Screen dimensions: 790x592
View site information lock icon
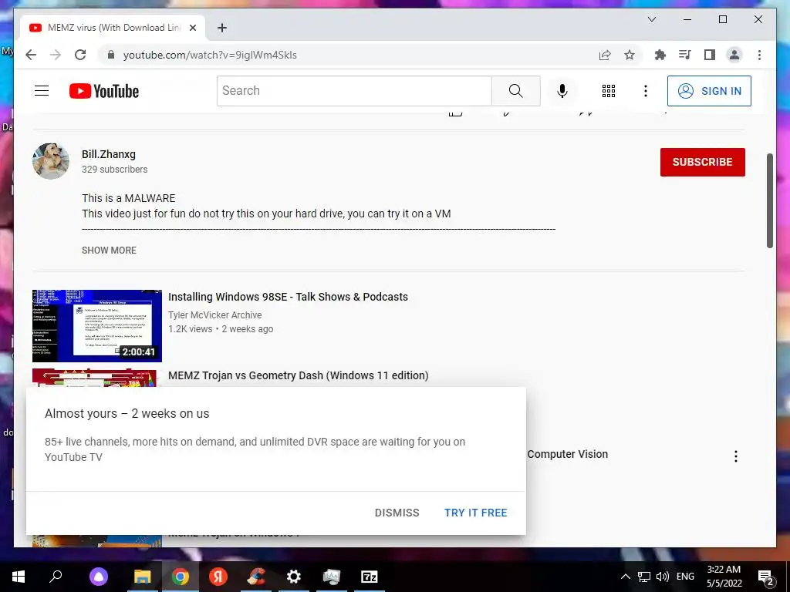point(111,55)
